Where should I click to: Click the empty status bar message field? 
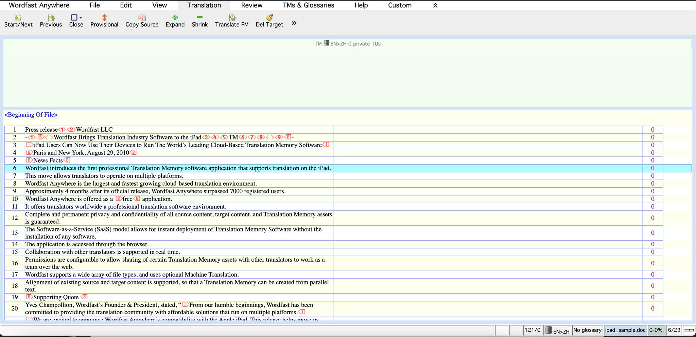247,330
